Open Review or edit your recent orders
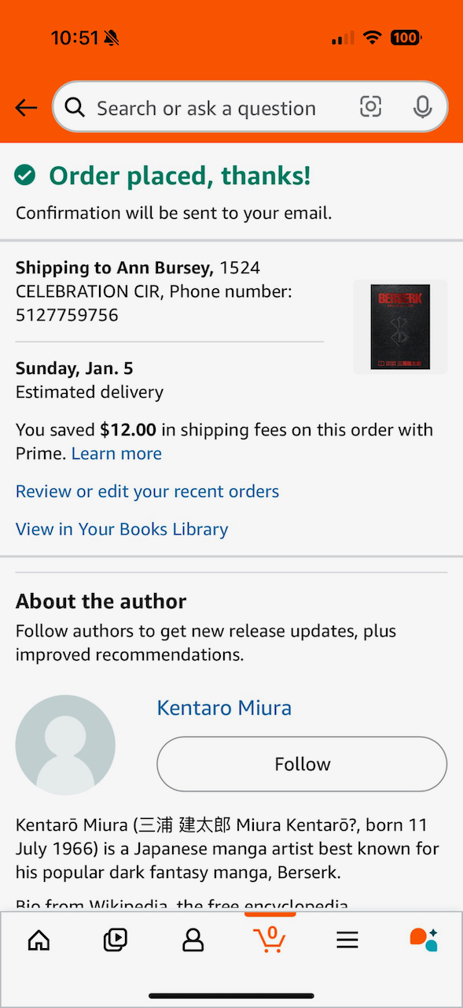463x1008 pixels. pyautogui.click(x=147, y=491)
